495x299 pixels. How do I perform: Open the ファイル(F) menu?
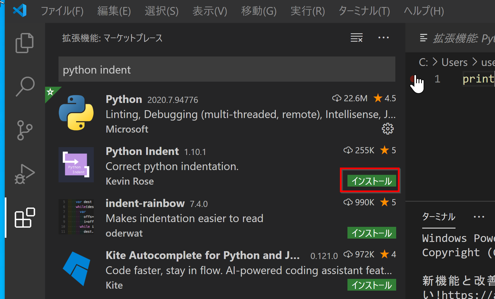point(62,11)
